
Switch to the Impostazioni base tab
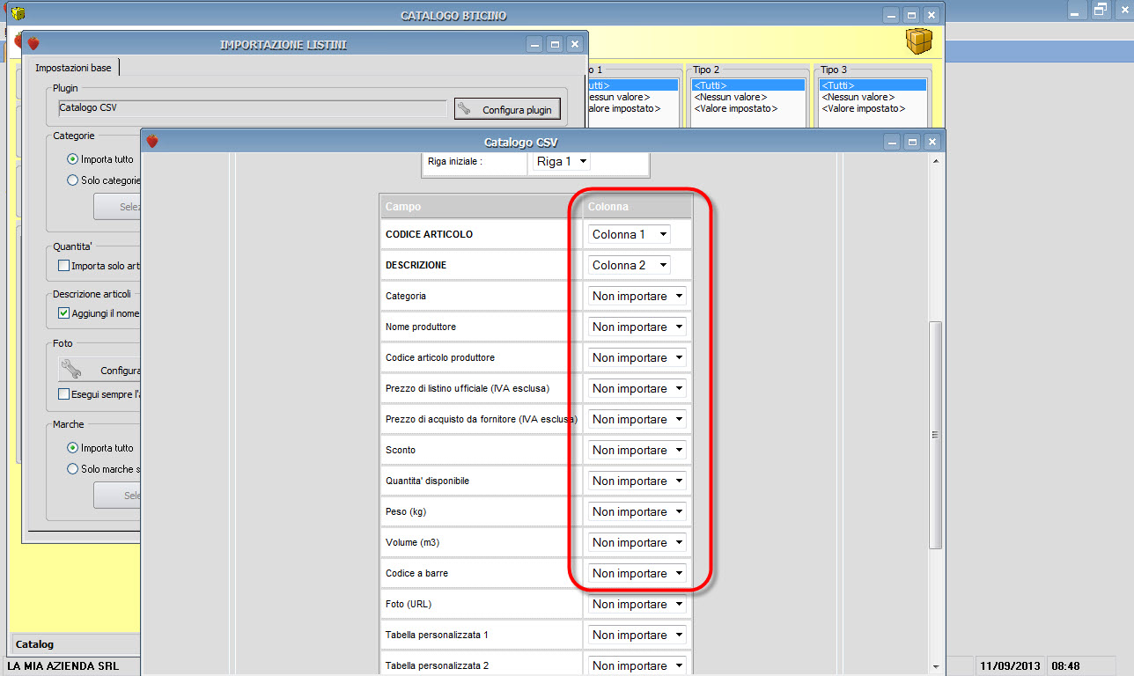(x=73, y=68)
